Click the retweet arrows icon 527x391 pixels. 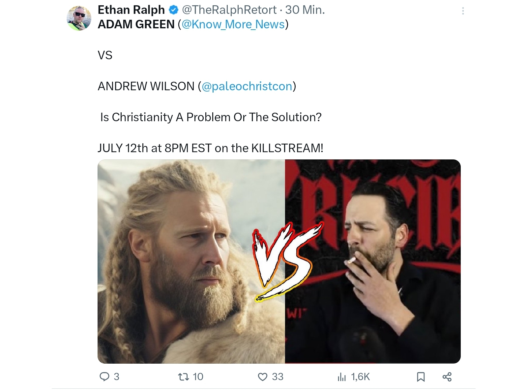pyautogui.click(x=183, y=377)
